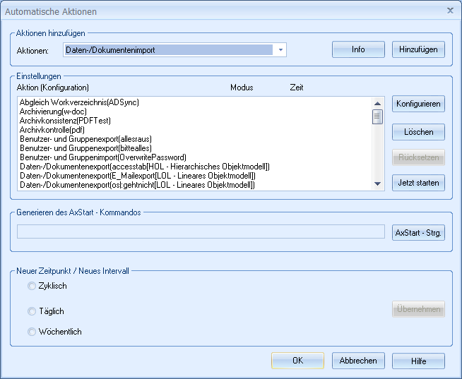
Task: Select the Zyklisch radio option
Action: pos(31,286)
